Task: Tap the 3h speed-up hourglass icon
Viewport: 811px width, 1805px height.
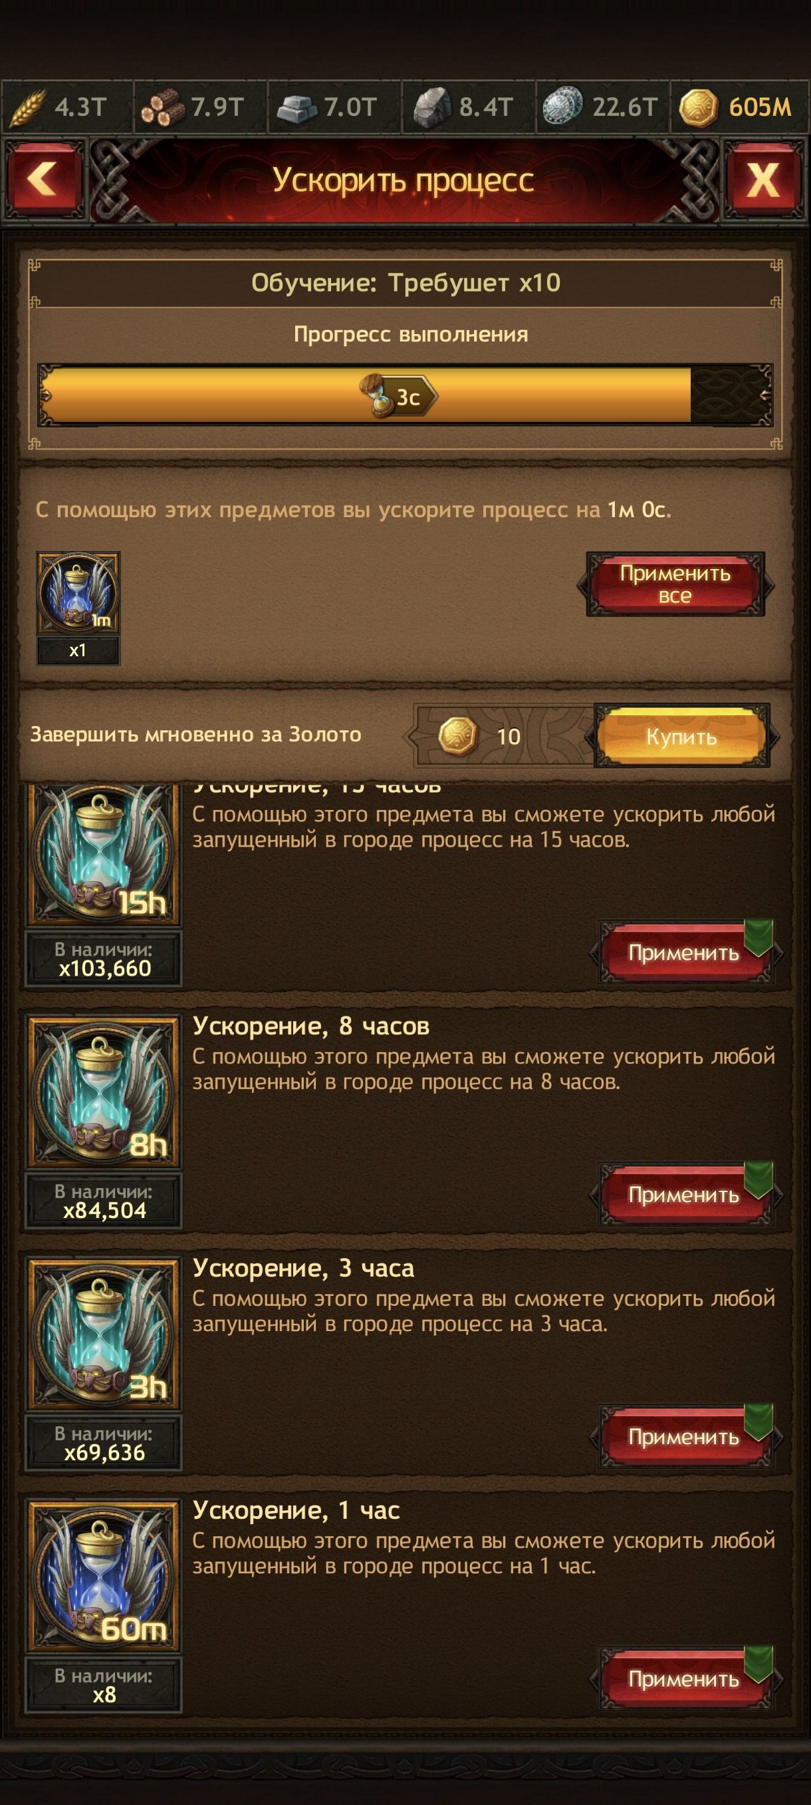Action: pyautogui.click(x=104, y=1334)
